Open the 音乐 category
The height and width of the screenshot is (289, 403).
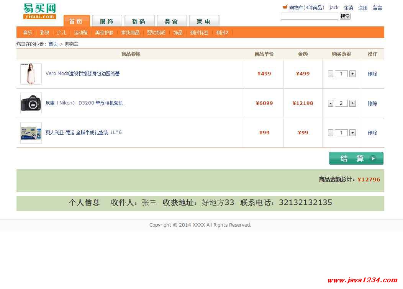tap(28, 33)
